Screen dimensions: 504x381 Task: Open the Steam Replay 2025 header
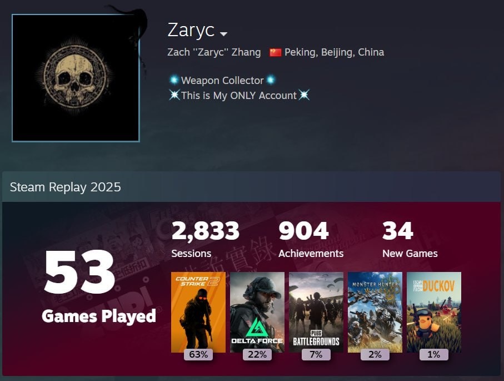(x=251, y=187)
